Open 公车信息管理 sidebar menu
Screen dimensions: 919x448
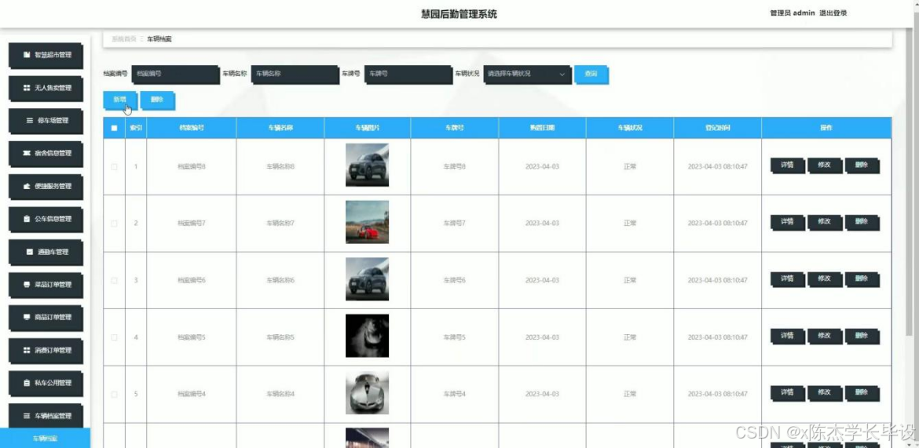click(x=46, y=220)
